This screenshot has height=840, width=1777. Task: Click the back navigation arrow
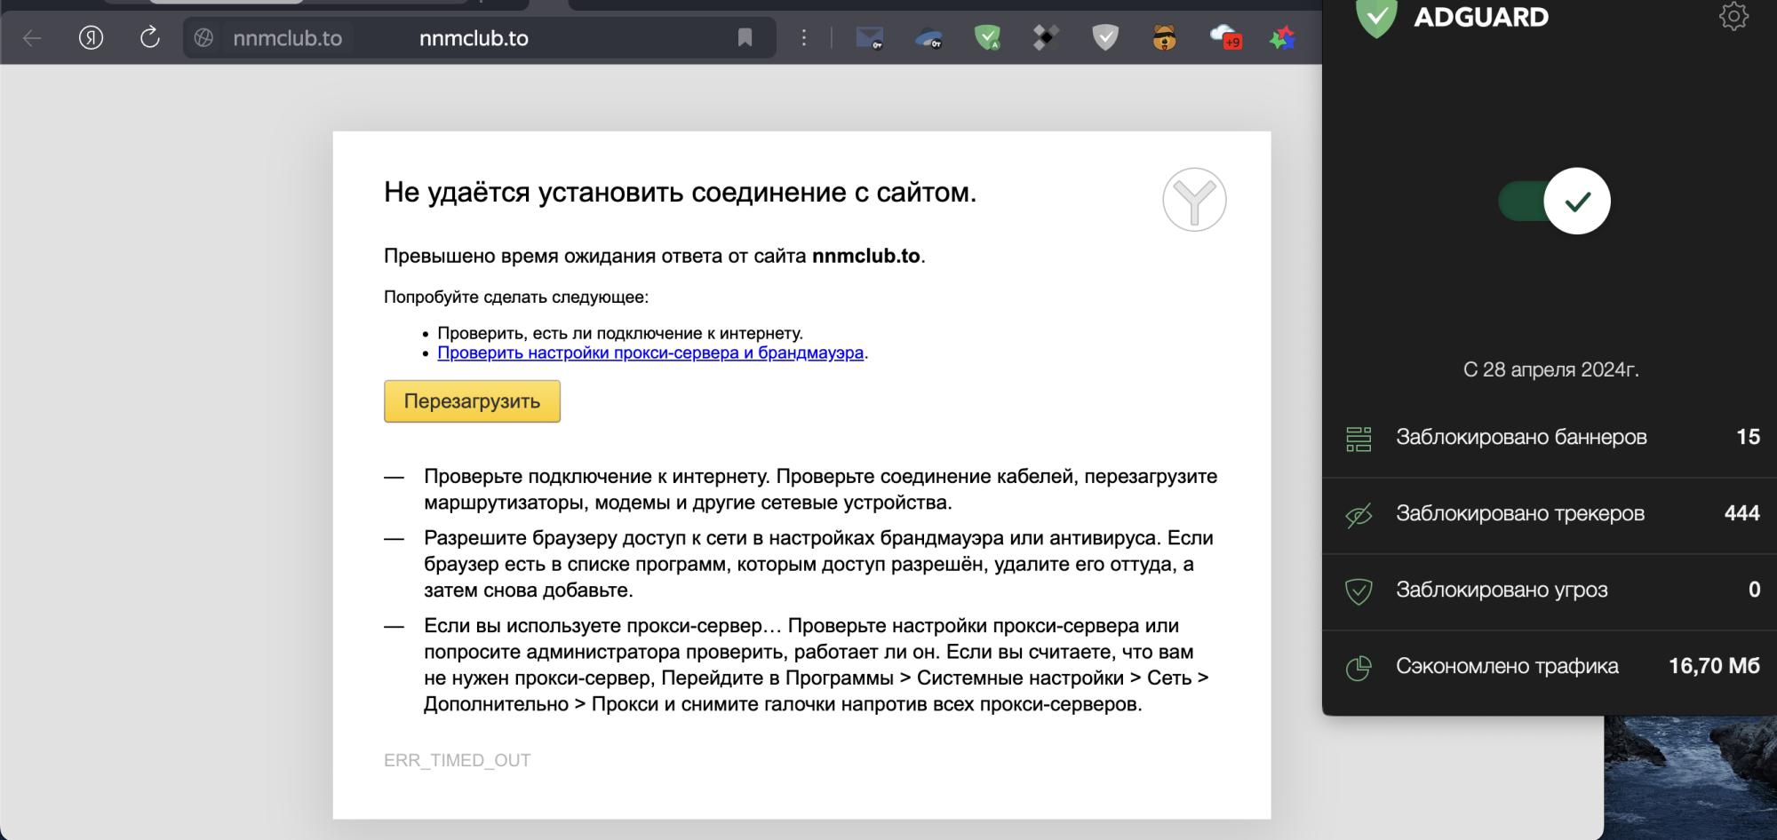point(31,37)
